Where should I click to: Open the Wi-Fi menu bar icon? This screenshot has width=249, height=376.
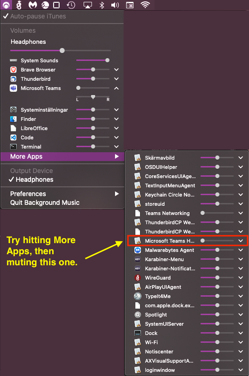145,5
